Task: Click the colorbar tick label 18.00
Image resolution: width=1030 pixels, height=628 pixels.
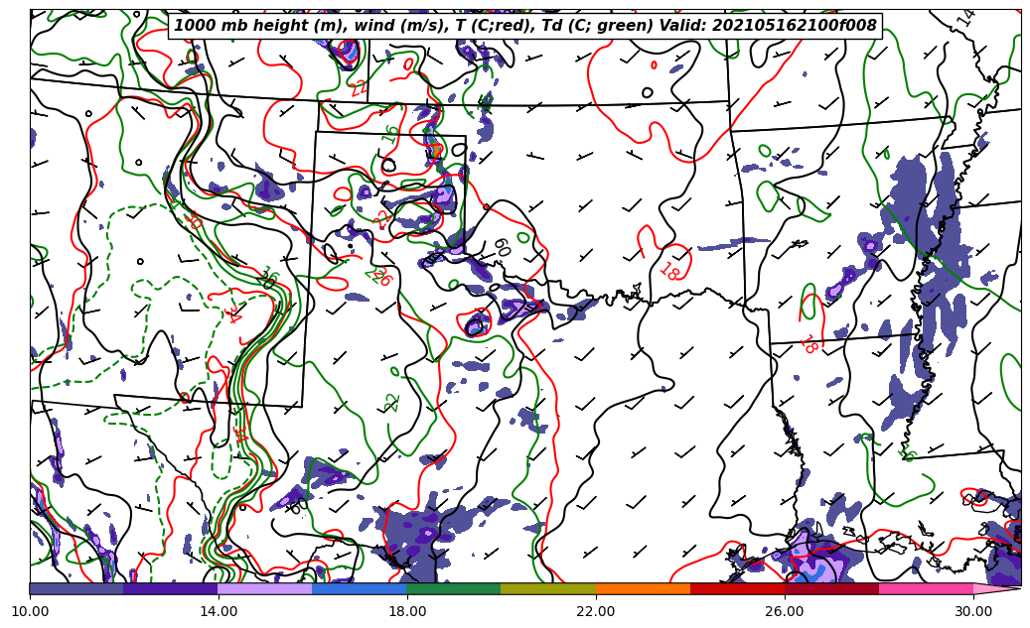Action: pyautogui.click(x=406, y=611)
